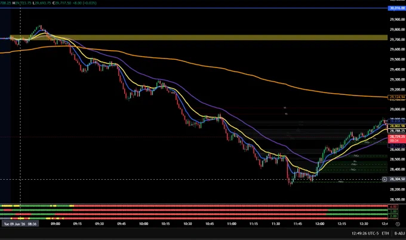Toggle the ETH session button
Screen dimensions: 406x240
(385, 233)
